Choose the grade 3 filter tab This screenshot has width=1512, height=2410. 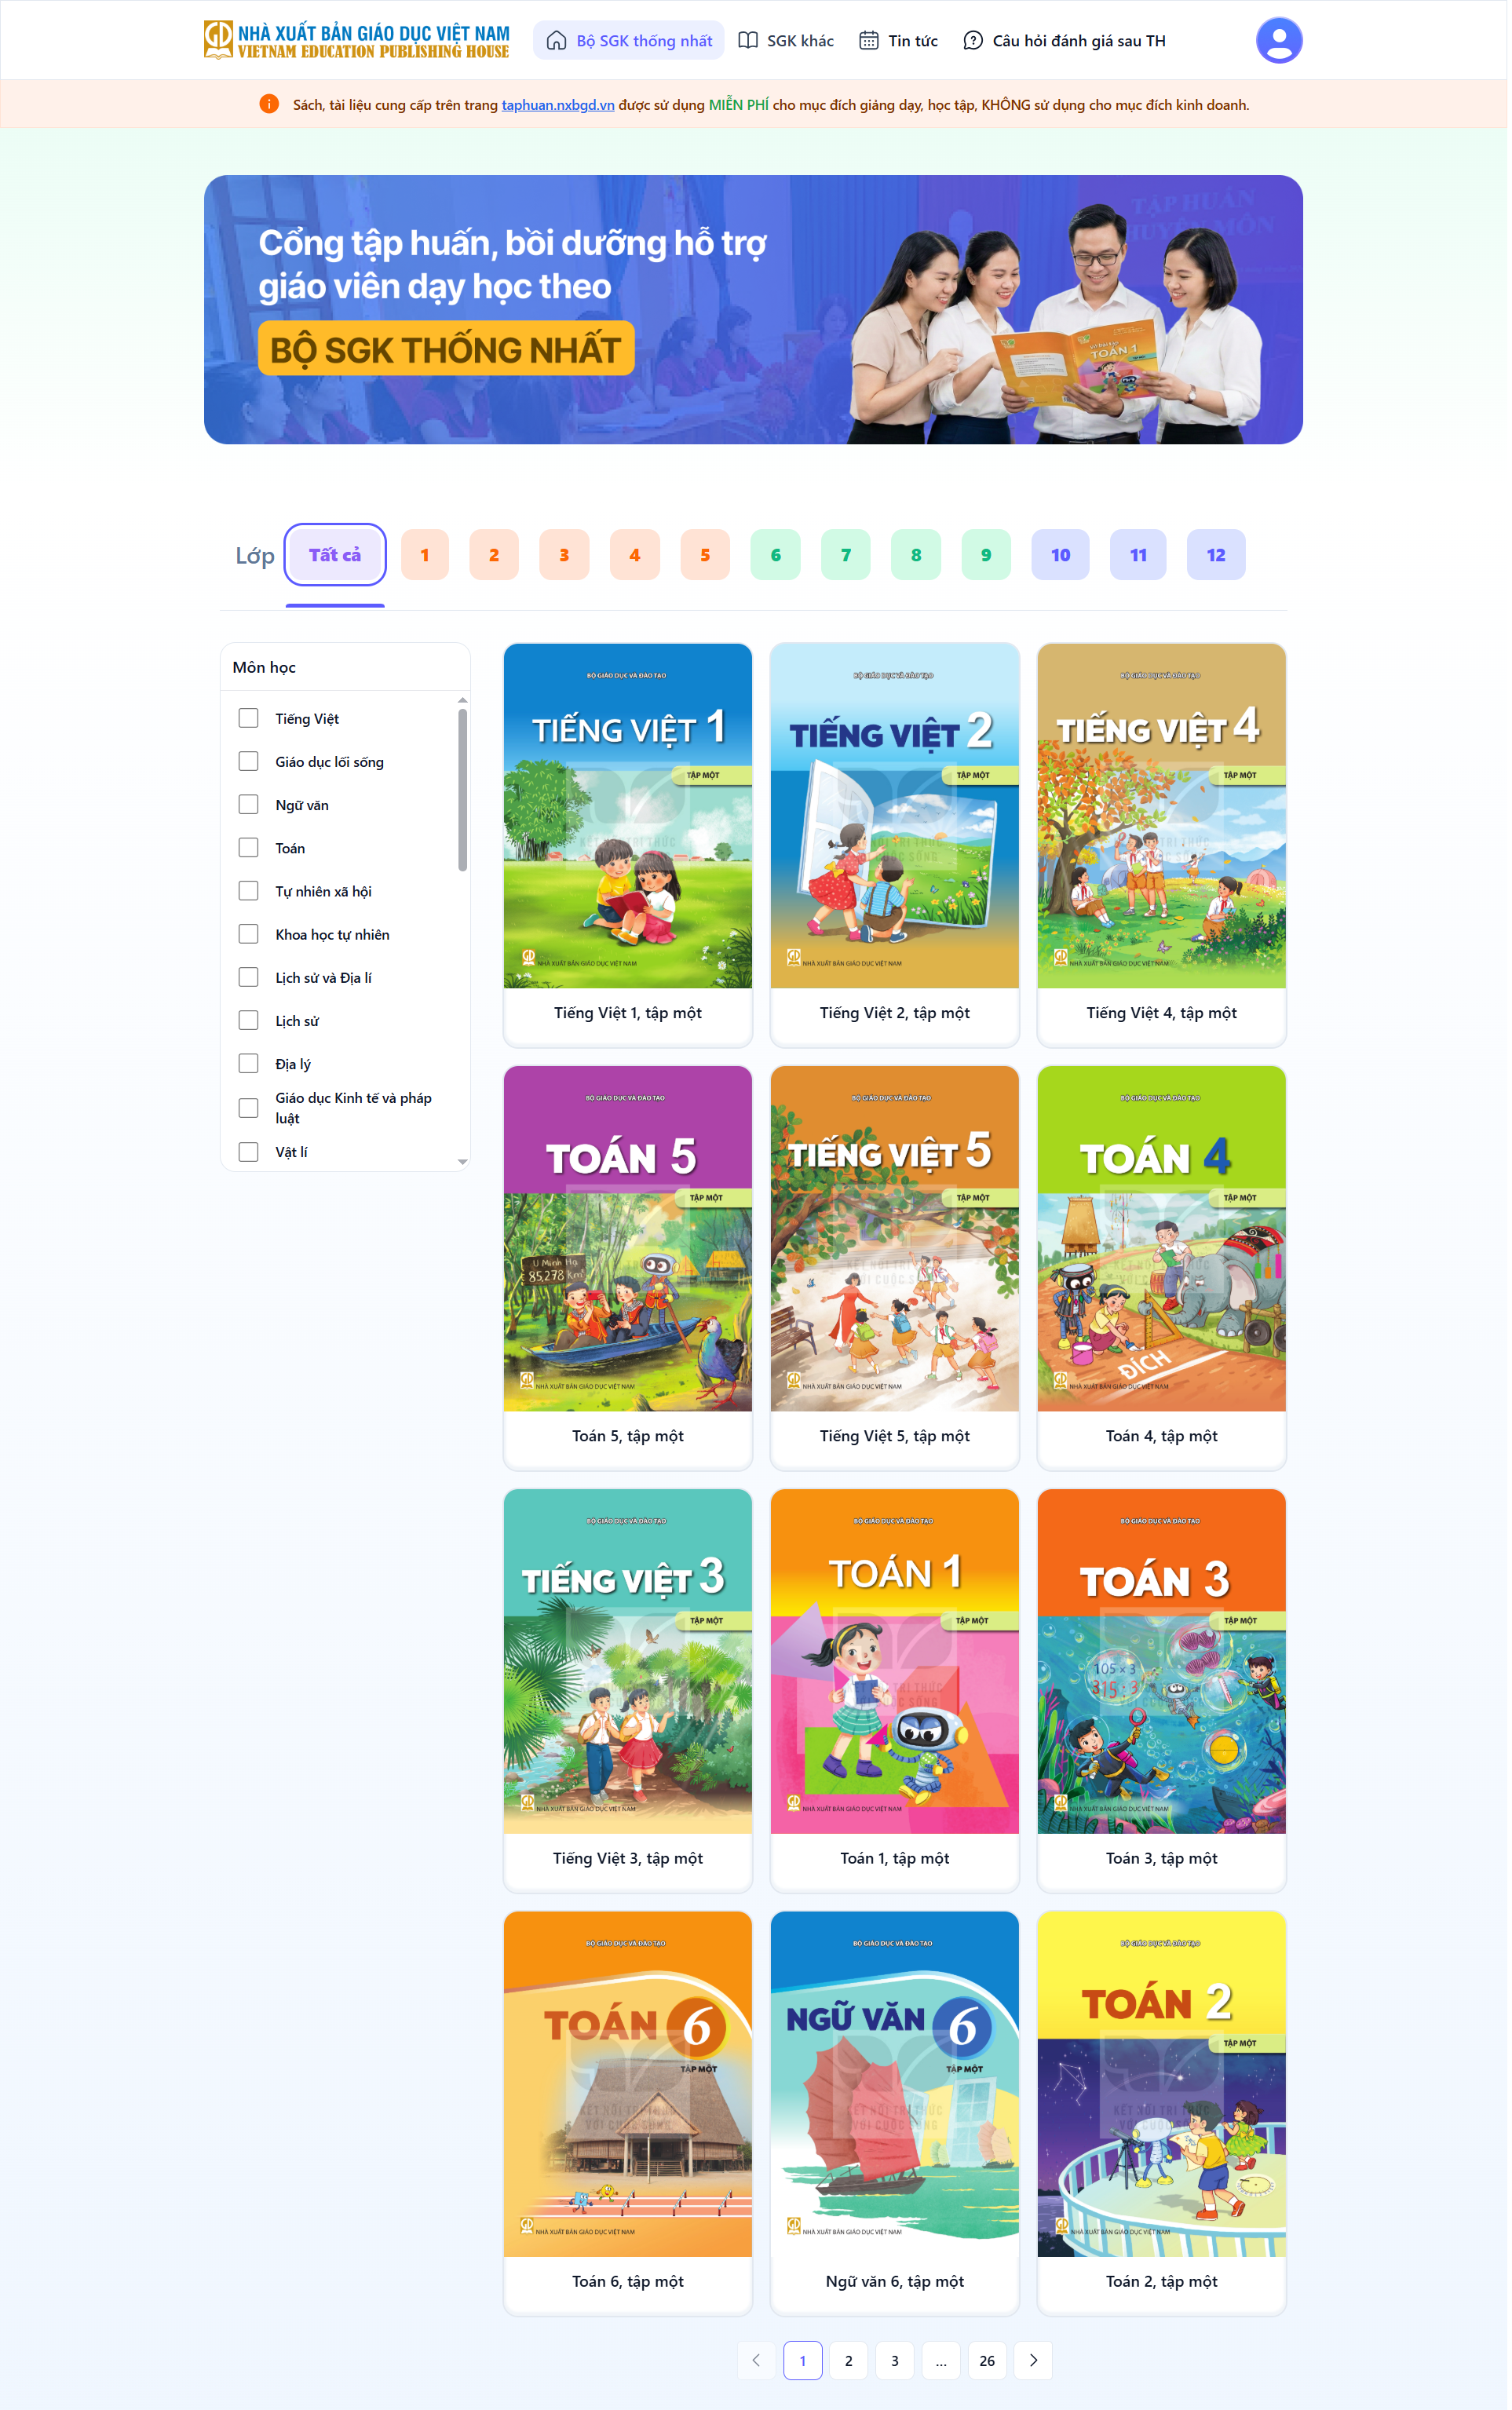[564, 554]
